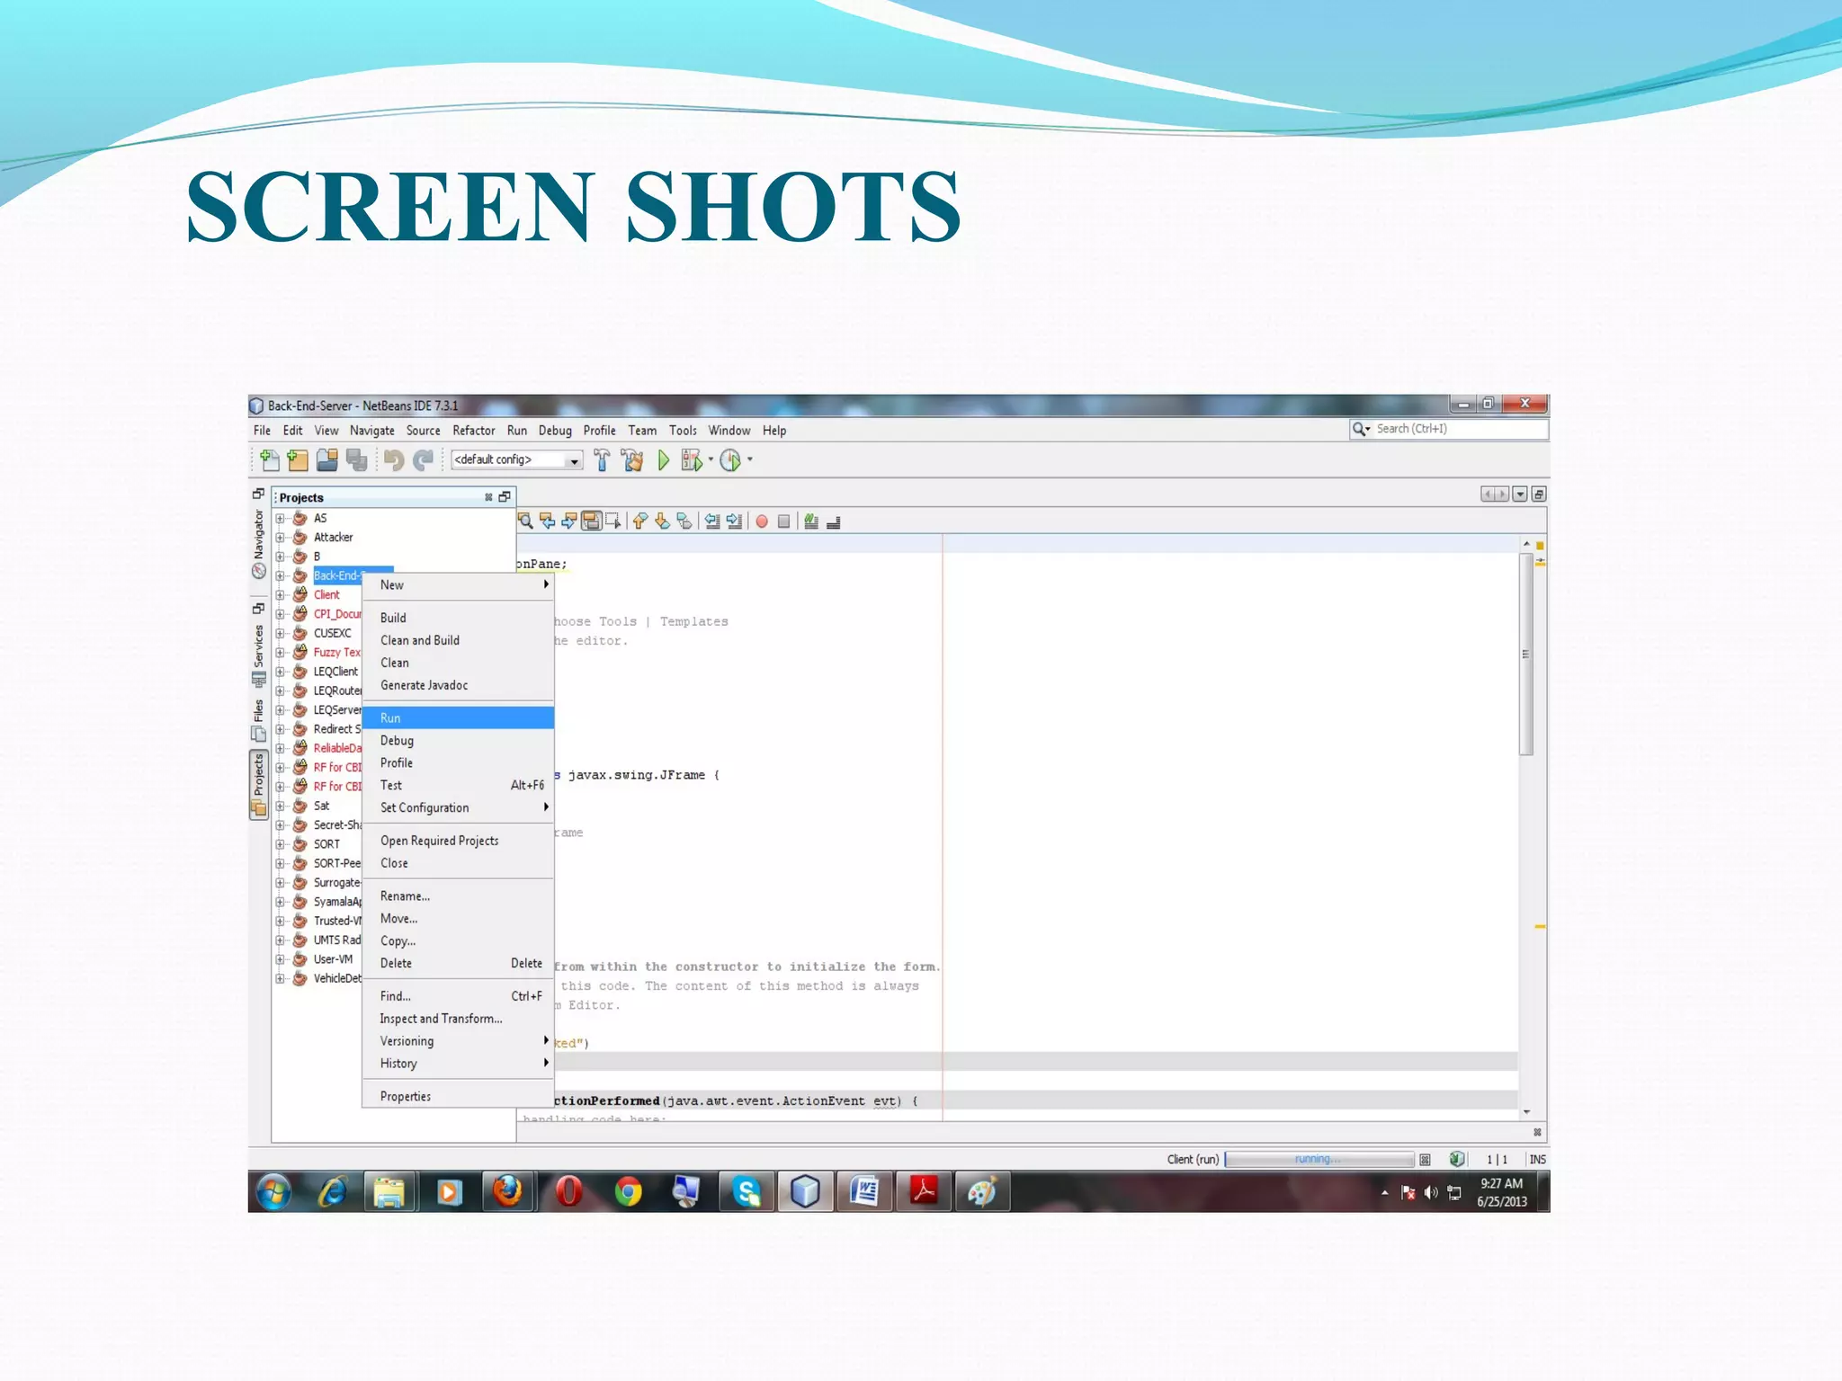Viewport: 1842px width, 1381px height.
Task: Open Versioning submenu
Action: tap(458, 1041)
